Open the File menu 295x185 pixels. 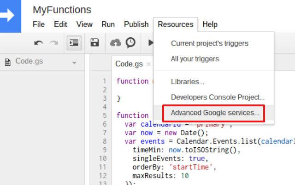(39, 24)
